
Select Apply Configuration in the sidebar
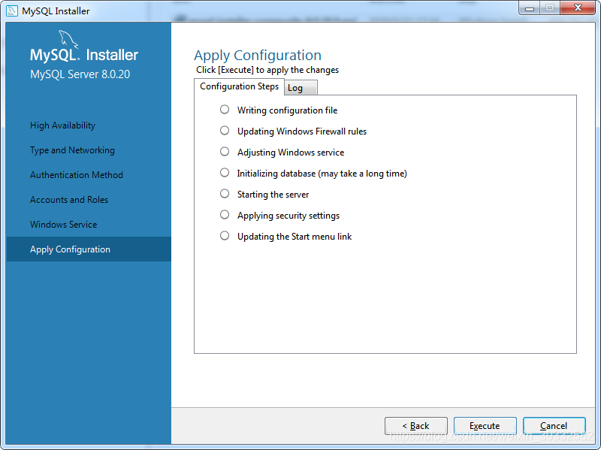click(x=89, y=249)
